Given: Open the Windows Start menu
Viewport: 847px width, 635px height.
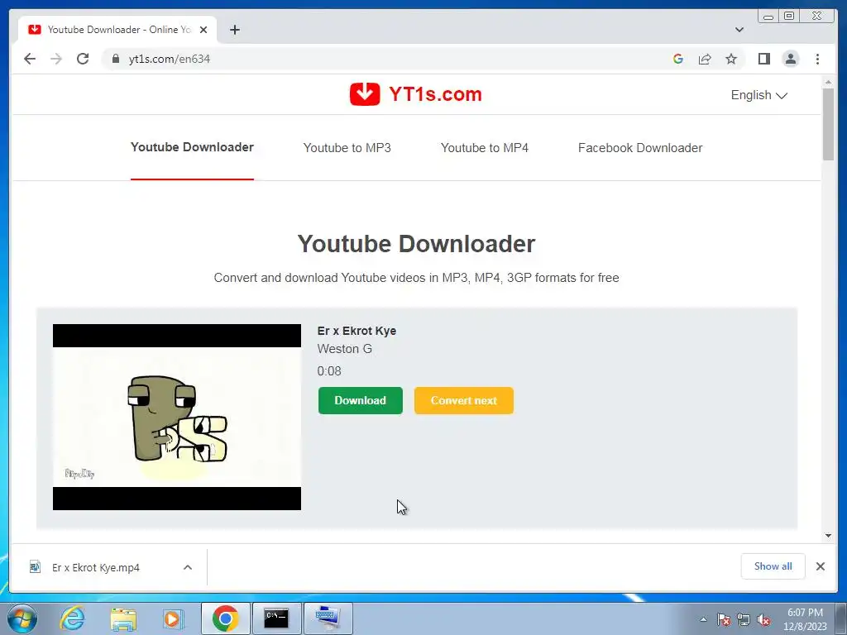Looking at the screenshot, I should coord(22,618).
